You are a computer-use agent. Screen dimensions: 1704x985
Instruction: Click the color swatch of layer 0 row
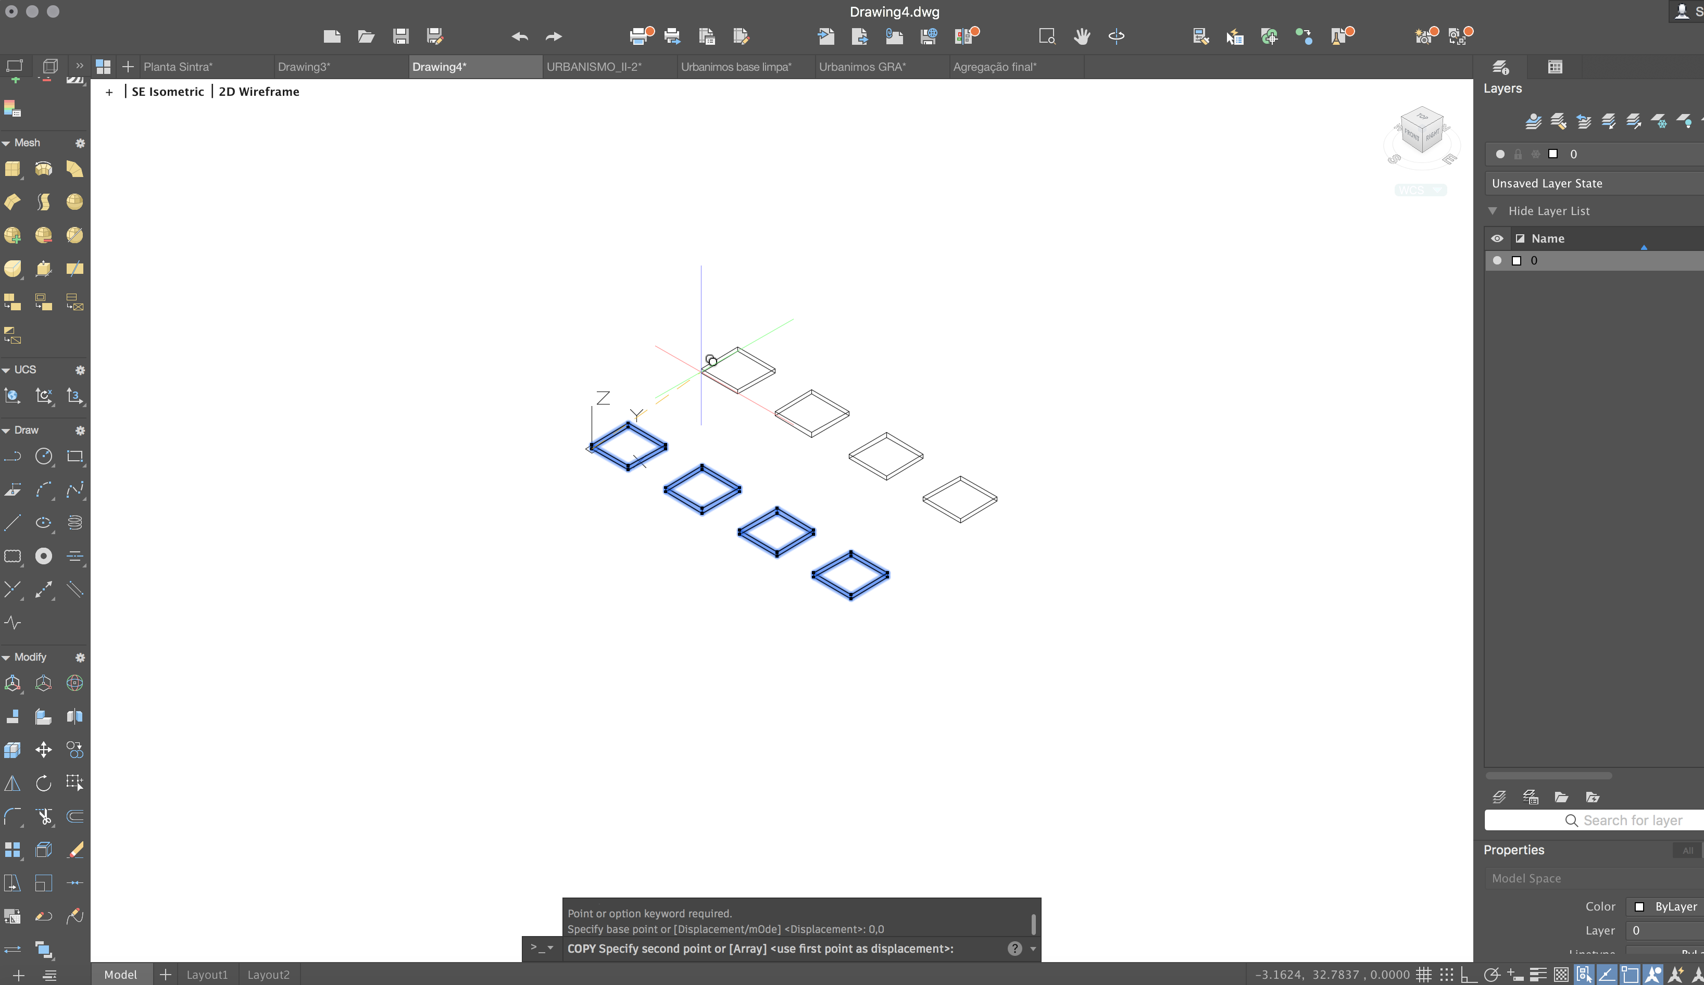click(x=1516, y=260)
